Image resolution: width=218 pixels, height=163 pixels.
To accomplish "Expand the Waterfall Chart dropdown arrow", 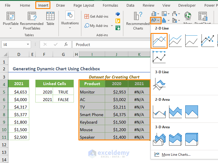I will click(179, 14).
